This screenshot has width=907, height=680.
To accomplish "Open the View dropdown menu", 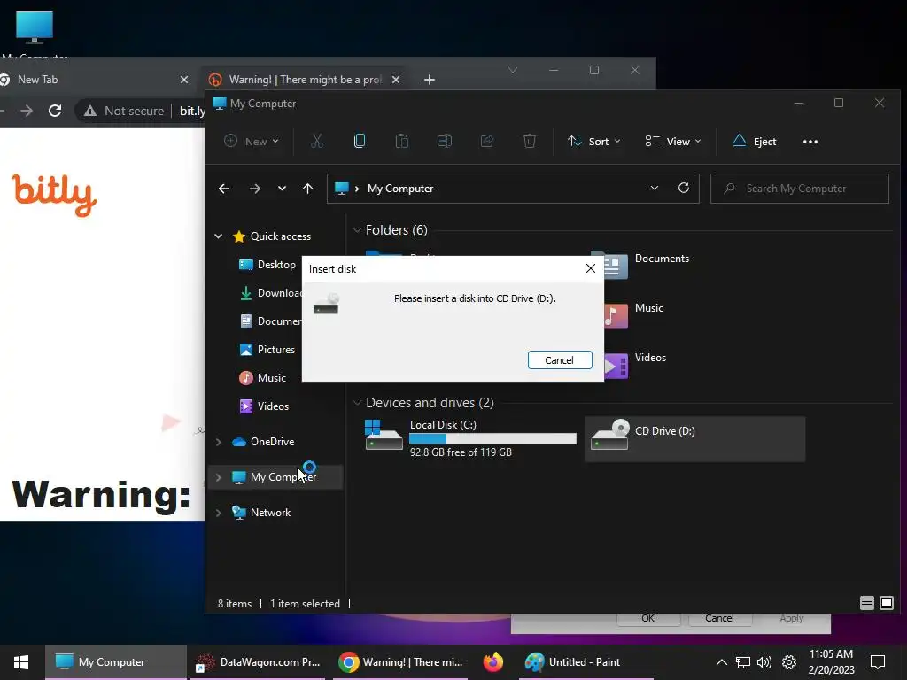I will [x=673, y=141].
